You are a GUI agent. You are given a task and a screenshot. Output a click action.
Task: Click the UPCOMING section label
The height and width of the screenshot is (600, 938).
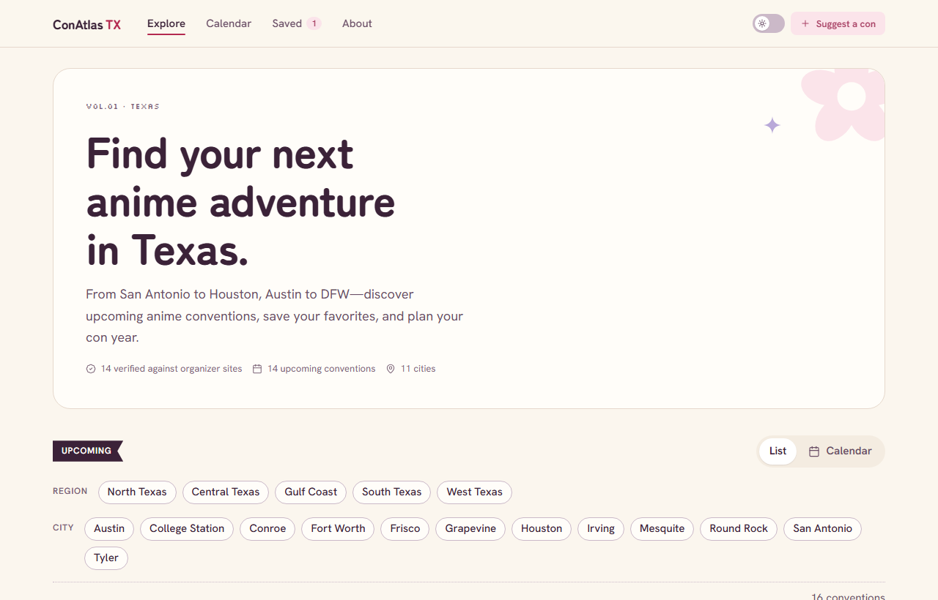[x=86, y=451]
